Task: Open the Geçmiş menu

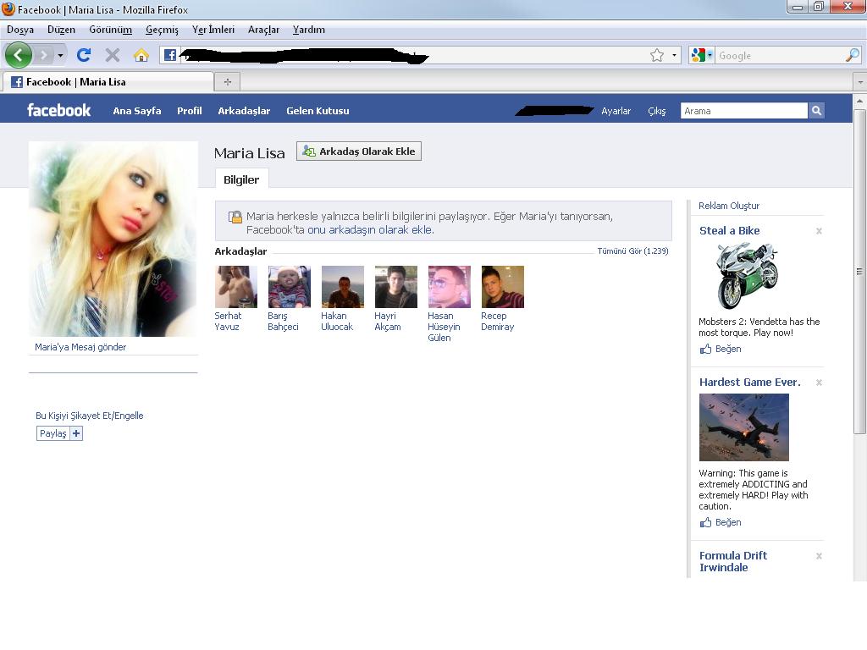Action: pos(162,30)
